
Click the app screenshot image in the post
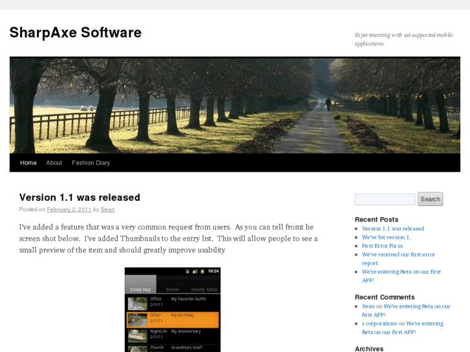[173, 310]
